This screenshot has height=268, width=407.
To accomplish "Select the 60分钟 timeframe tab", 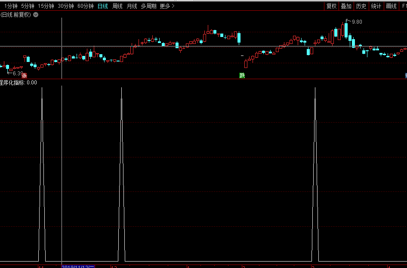I will 86,6.
